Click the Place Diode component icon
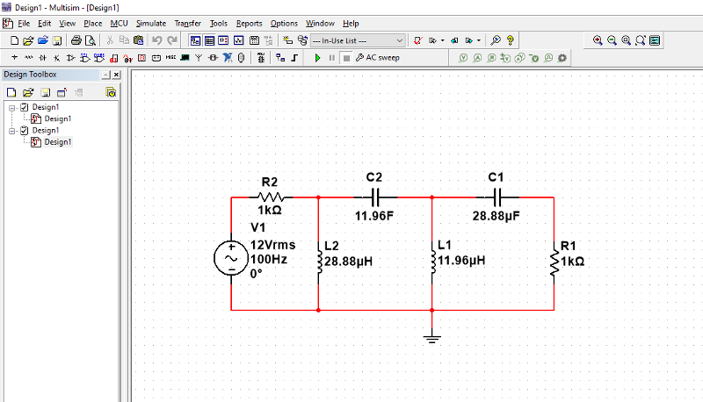703x402 pixels. tap(43, 58)
